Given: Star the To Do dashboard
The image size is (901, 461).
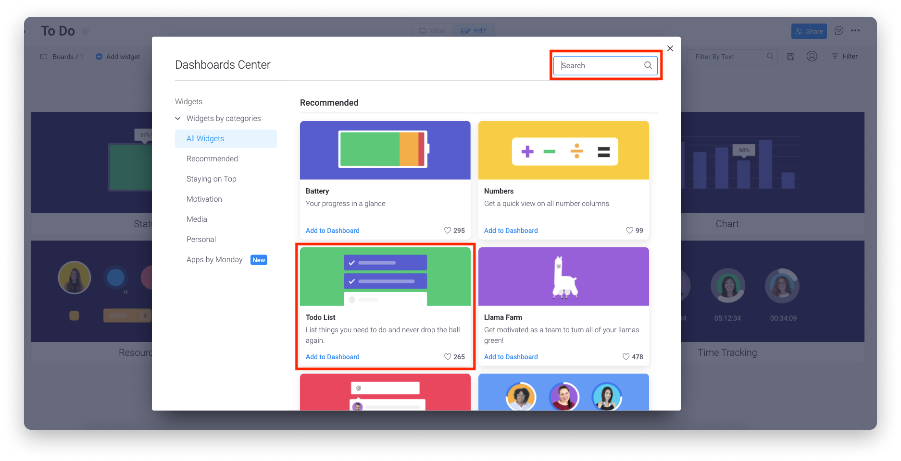Looking at the screenshot, I should click(85, 31).
